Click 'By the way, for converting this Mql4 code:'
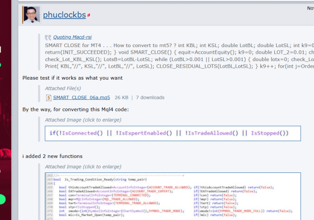This screenshot has height=220, width=314. tap(75, 110)
